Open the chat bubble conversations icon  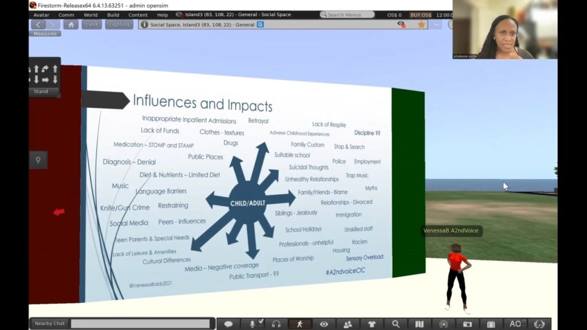pos(228,324)
